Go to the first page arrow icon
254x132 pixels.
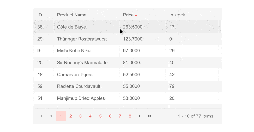[x=41, y=116]
